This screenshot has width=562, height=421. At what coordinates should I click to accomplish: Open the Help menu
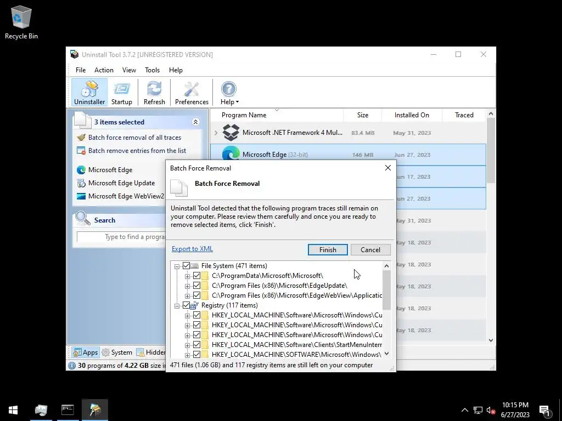[176, 70]
